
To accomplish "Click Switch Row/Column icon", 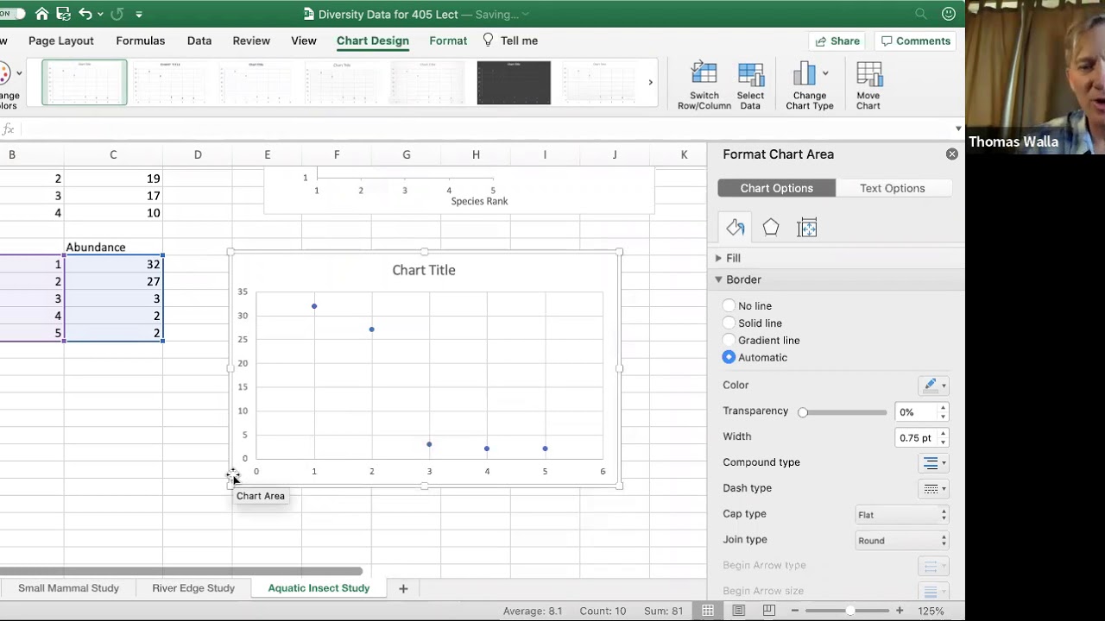I will click(704, 85).
